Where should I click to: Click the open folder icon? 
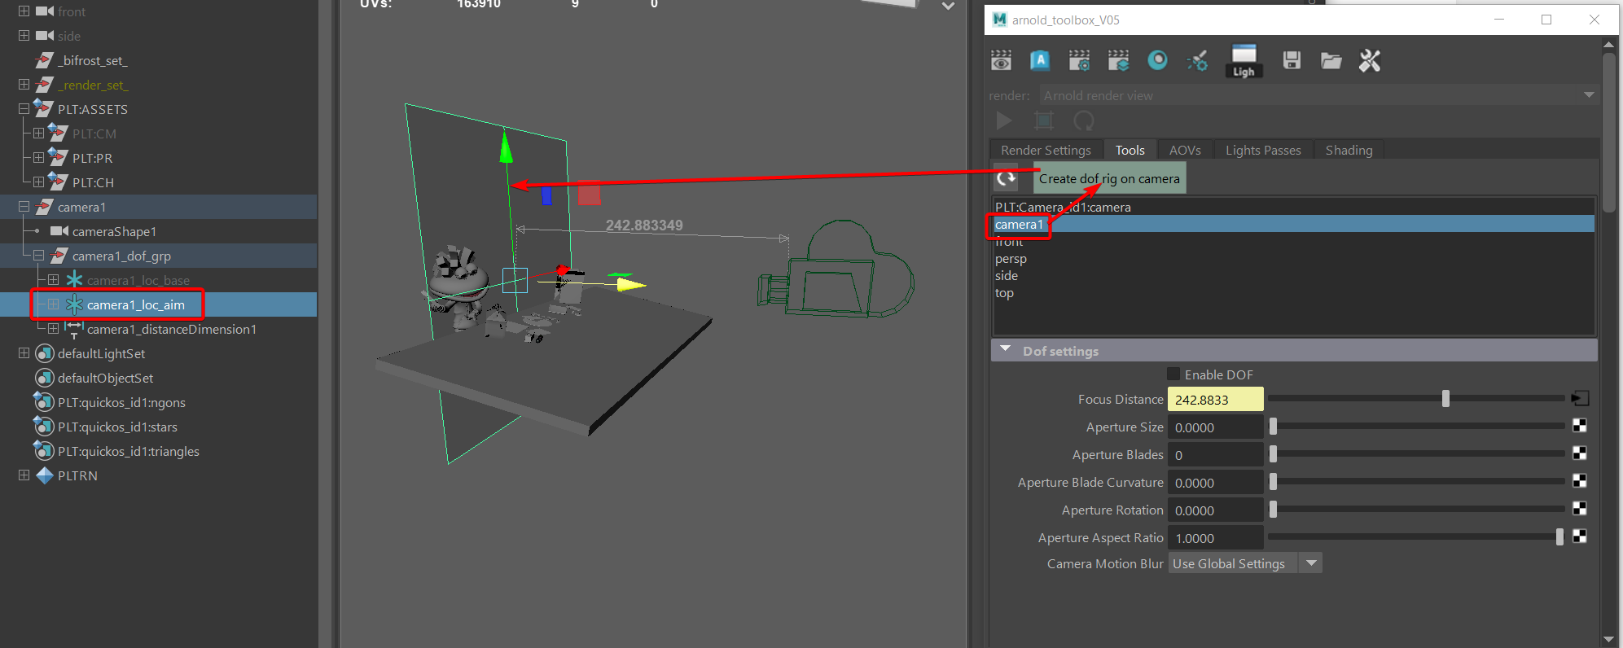click(x=1331, y=60)
